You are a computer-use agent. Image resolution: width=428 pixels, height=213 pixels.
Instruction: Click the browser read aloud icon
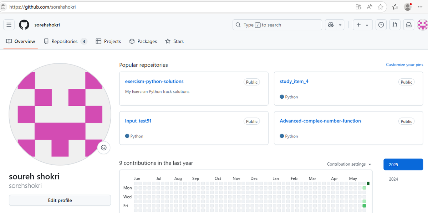coord(370,7)
